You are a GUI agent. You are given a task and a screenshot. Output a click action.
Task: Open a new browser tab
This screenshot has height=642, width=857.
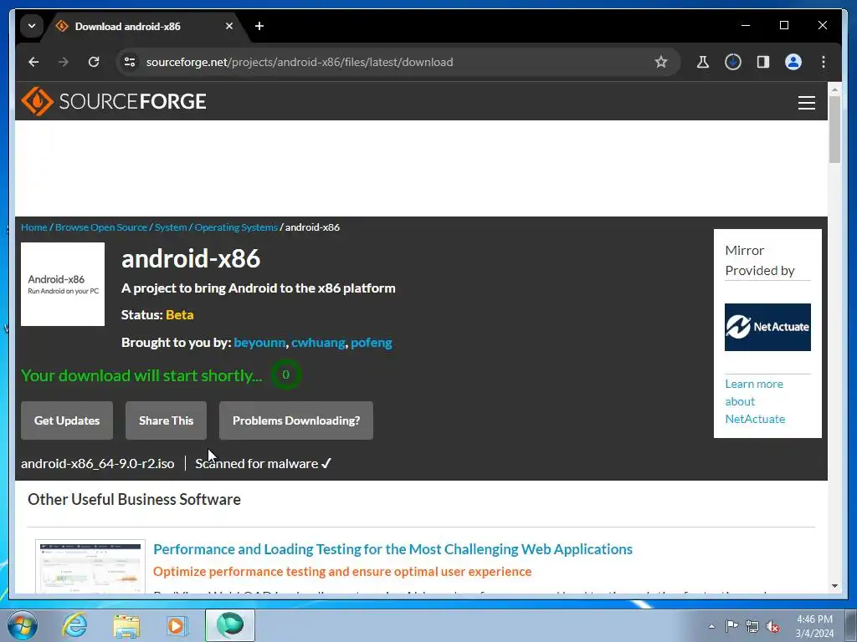pyautogui.click(x=259, y=26)
